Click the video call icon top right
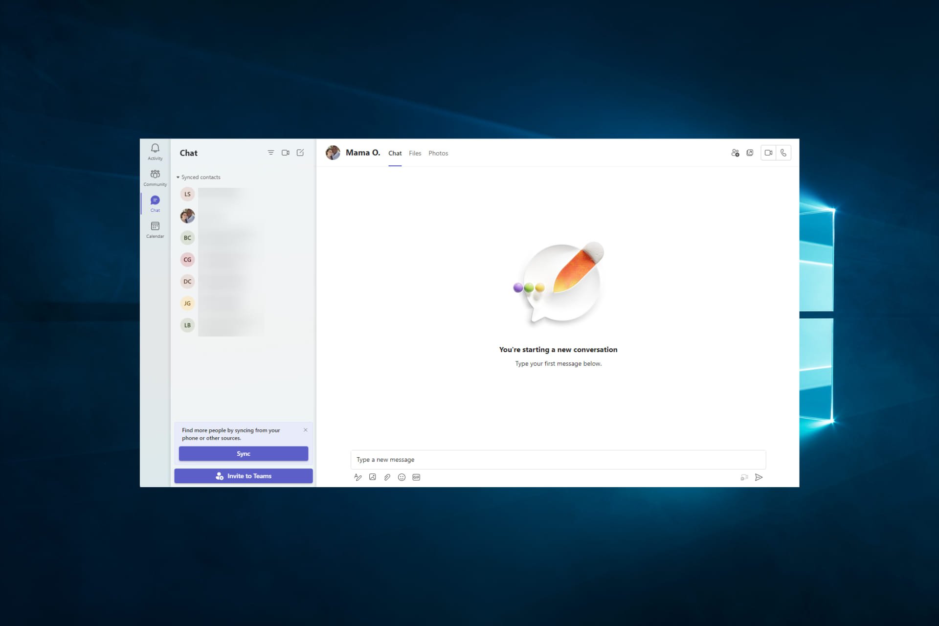This screenshot has height=626, width=939. pos(767,152)
